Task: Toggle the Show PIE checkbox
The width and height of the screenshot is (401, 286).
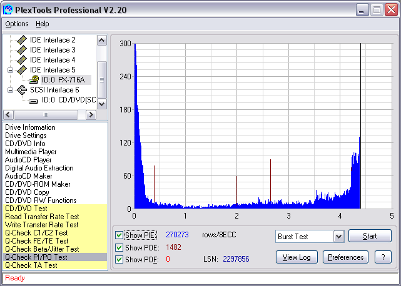Action: 119,235
